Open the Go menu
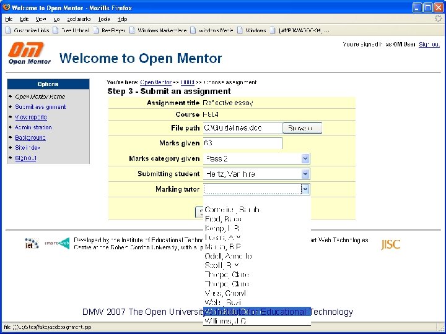This screenshot has height=334, width=446. pyautogui.click(x=56, y=19)
